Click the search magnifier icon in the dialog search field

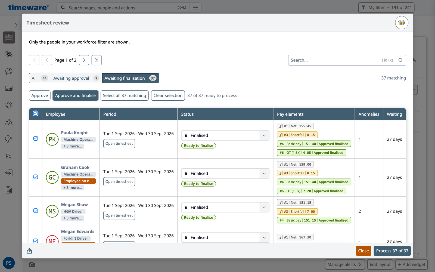(400, 60)
